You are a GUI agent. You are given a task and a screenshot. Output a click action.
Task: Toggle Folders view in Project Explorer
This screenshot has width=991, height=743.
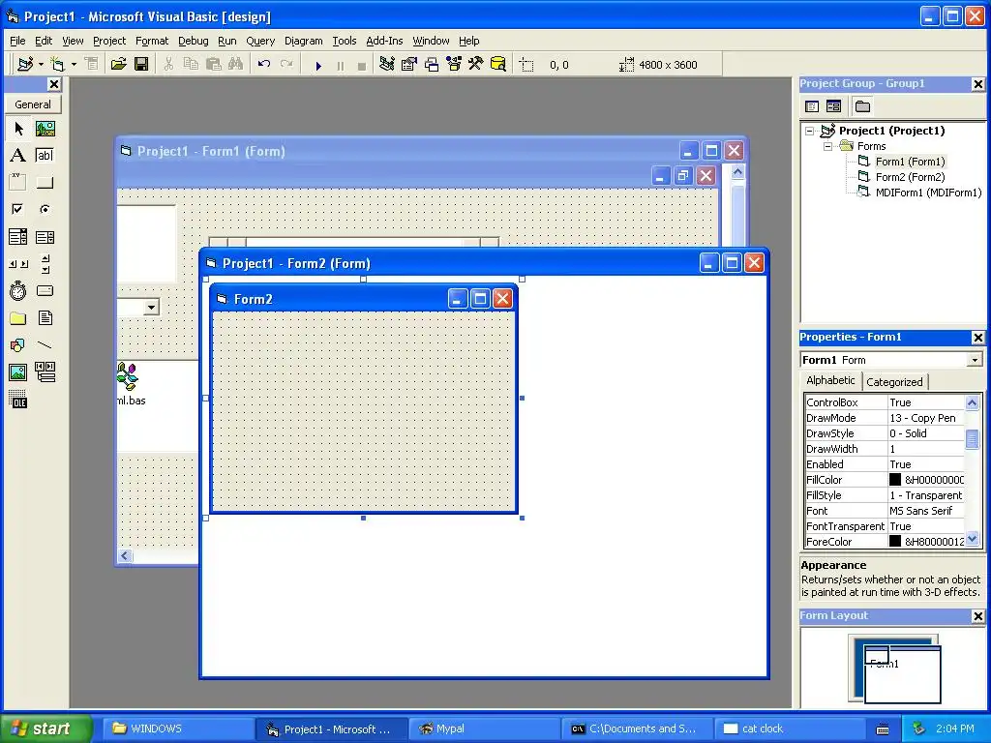tap(862, 106)
